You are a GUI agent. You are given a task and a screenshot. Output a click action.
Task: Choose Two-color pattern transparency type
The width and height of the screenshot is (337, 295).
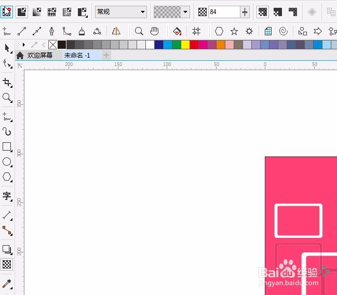[83, 12]
